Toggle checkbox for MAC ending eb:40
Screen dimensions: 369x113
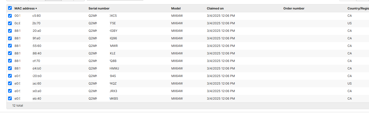10,98
